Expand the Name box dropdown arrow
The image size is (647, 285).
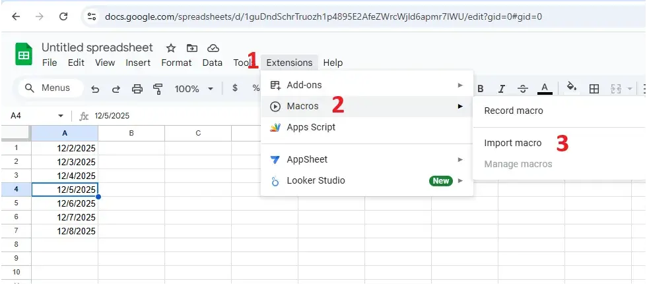[x=61, y=116]
